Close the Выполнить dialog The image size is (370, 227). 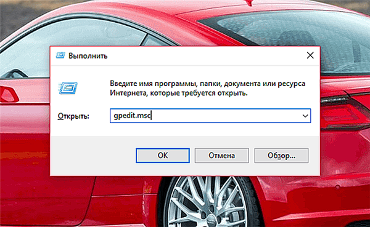[x=310, y=55]
